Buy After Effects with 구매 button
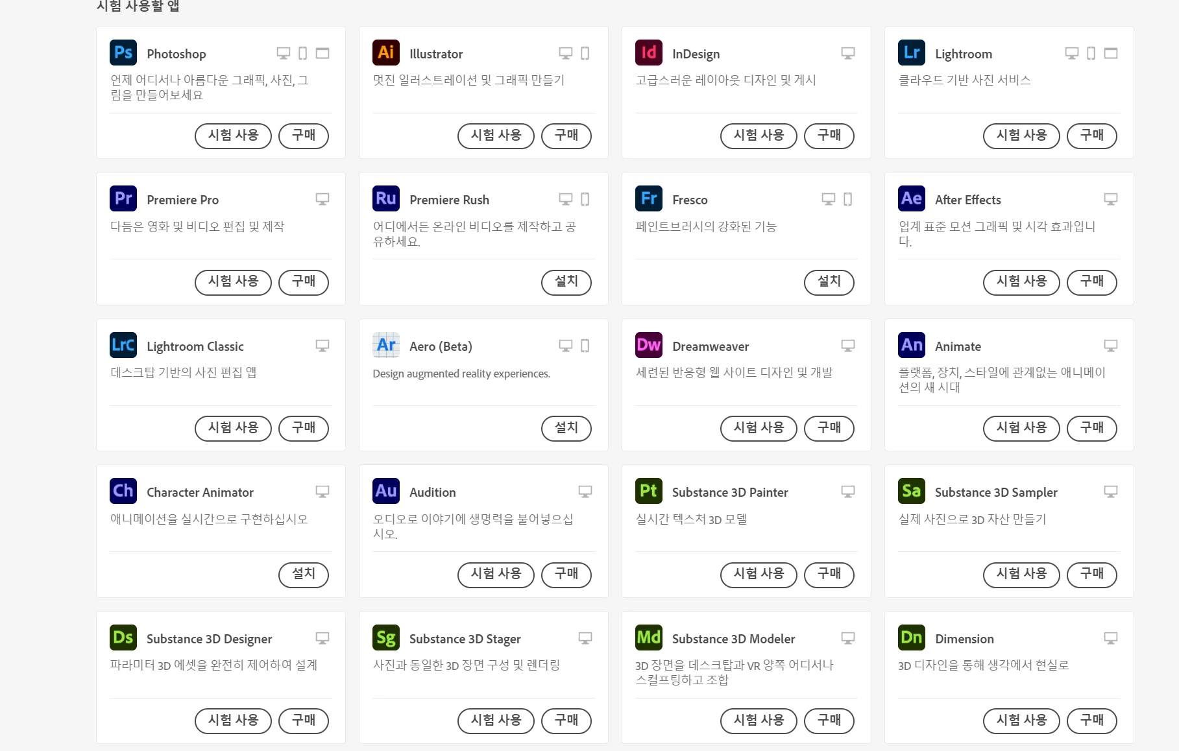 tap(1092, 282)
